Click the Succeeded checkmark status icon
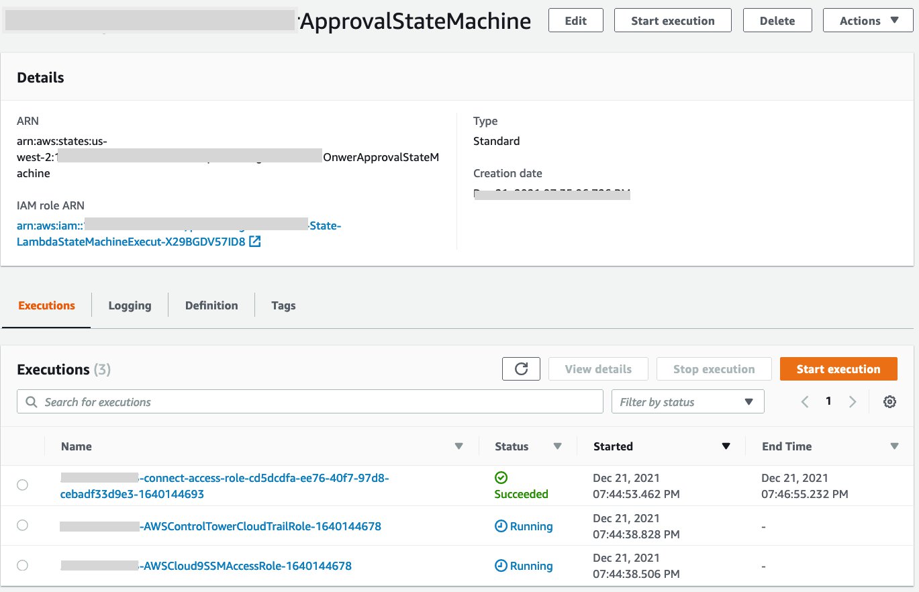919x592 pixels. click(501, 478)
